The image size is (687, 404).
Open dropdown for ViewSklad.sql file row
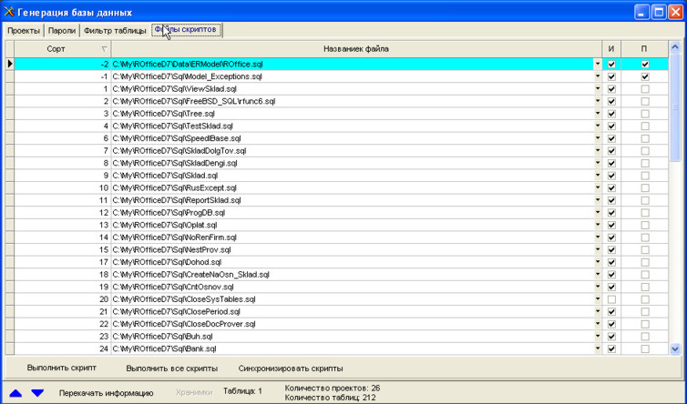(598, 89)
